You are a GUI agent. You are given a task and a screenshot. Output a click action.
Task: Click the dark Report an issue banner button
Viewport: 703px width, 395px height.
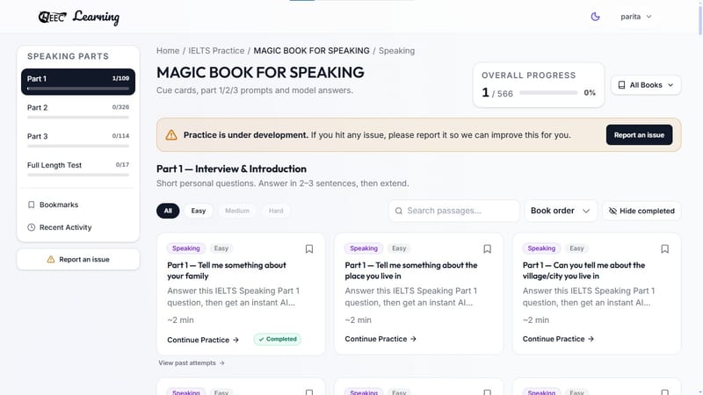(x=639, y=135)
